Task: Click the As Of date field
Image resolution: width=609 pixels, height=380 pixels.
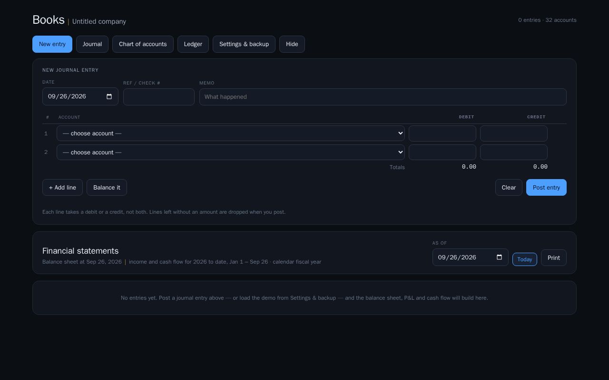Action: [x=471, y=257]
